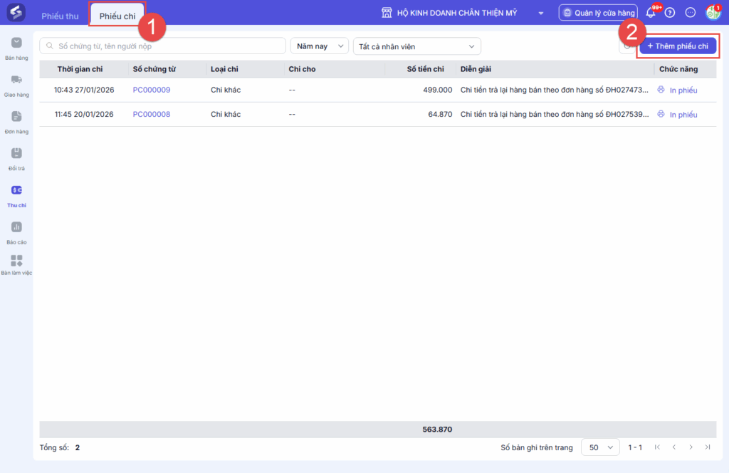Open Báo cáo in the sidebar

click(x=16, y=232)
